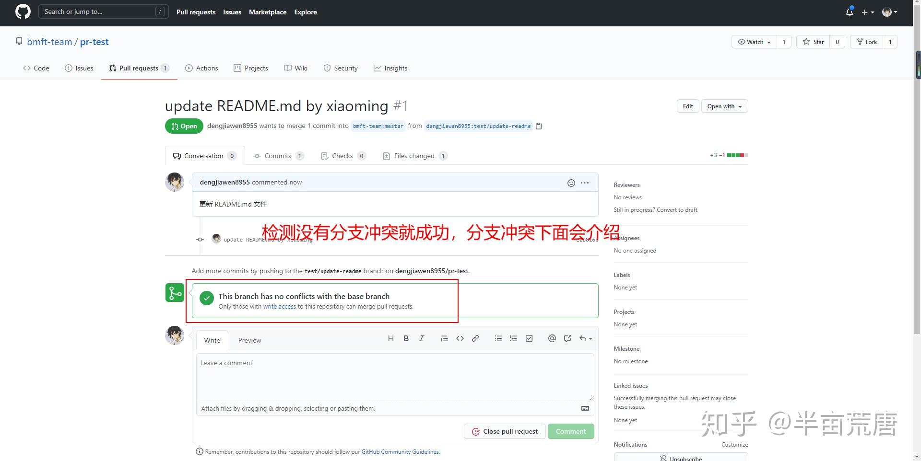Insert a link

click(475, 338)
